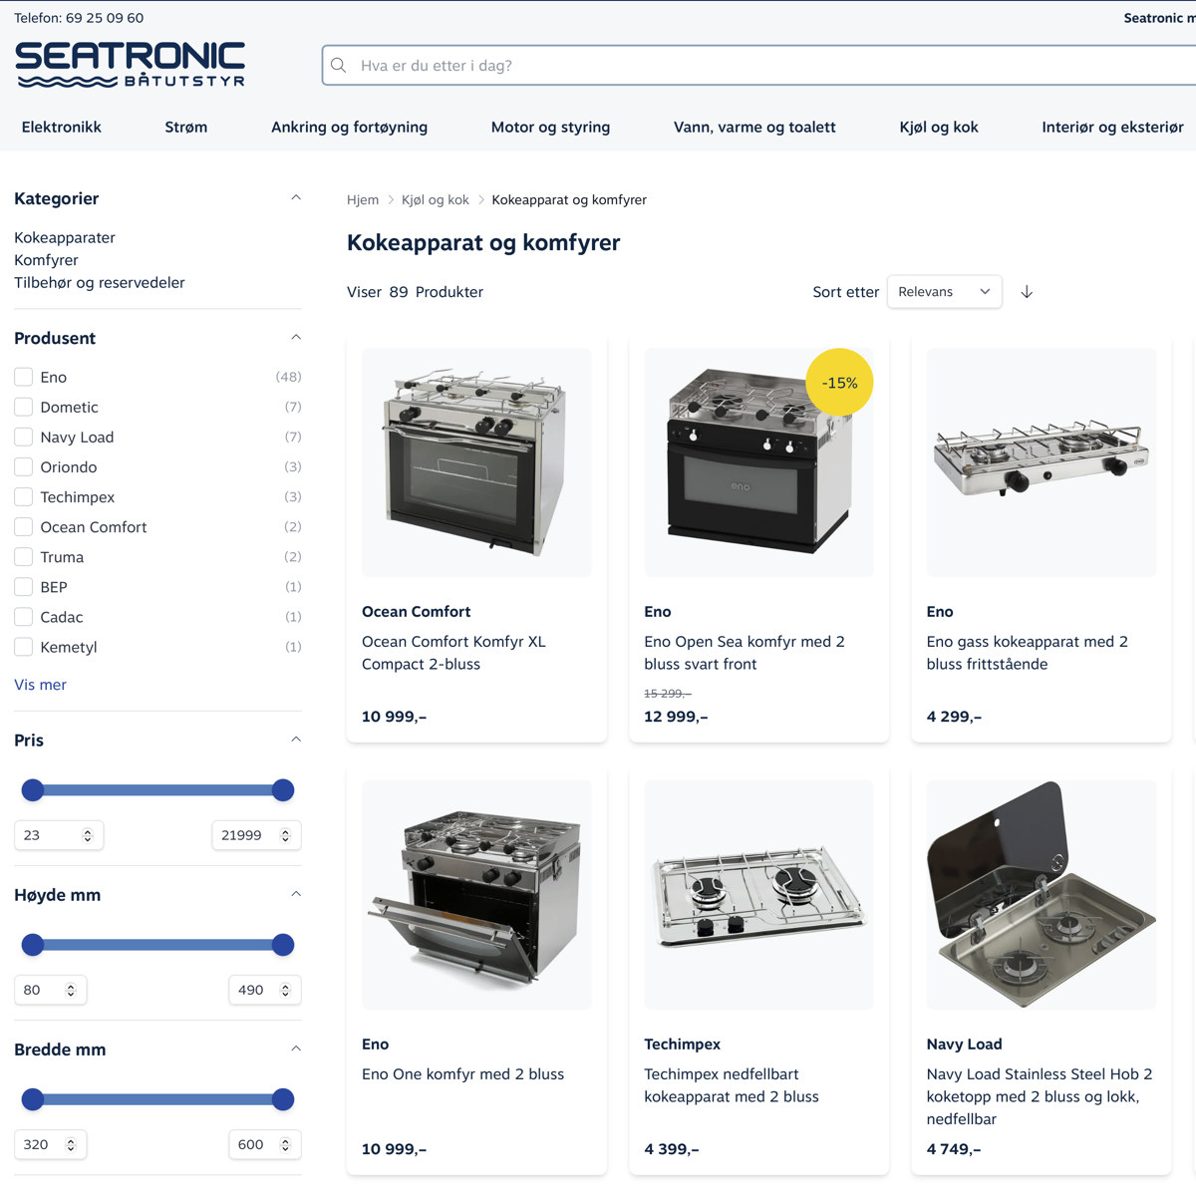Viewport: 1196px width, 1196px height.
Task: Go to Hjem in the breadcrumb
Action: pyautogui.click(x=363, y=199)
